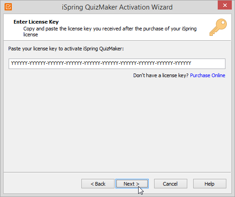Image resolution: width=235 pixels, height=197 pixels.
Task: Focus the license key input field
Action: 117,64
